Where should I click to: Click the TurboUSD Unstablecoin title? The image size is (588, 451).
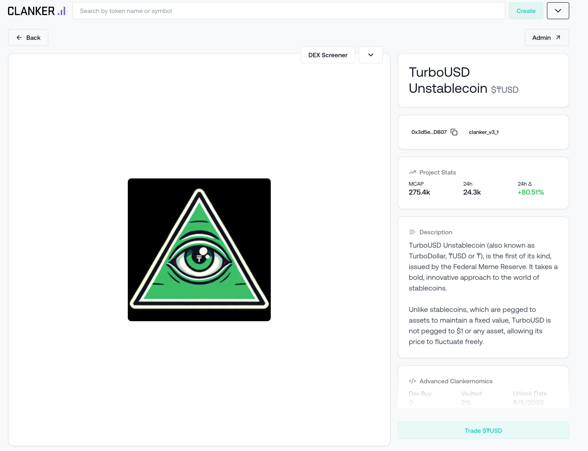click(448, 80)
